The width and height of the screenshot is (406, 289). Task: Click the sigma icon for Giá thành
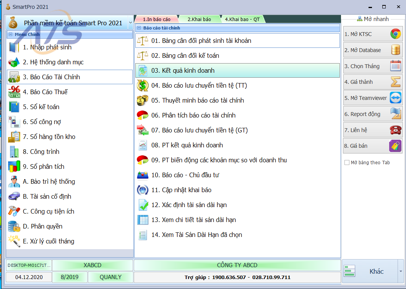click(395, 82)
